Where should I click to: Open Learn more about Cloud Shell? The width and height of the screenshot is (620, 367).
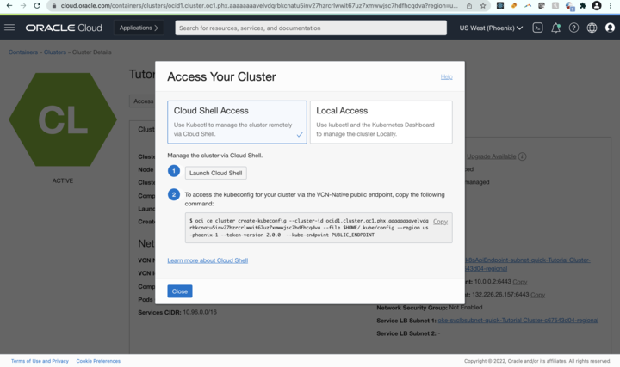pos(208,260)
